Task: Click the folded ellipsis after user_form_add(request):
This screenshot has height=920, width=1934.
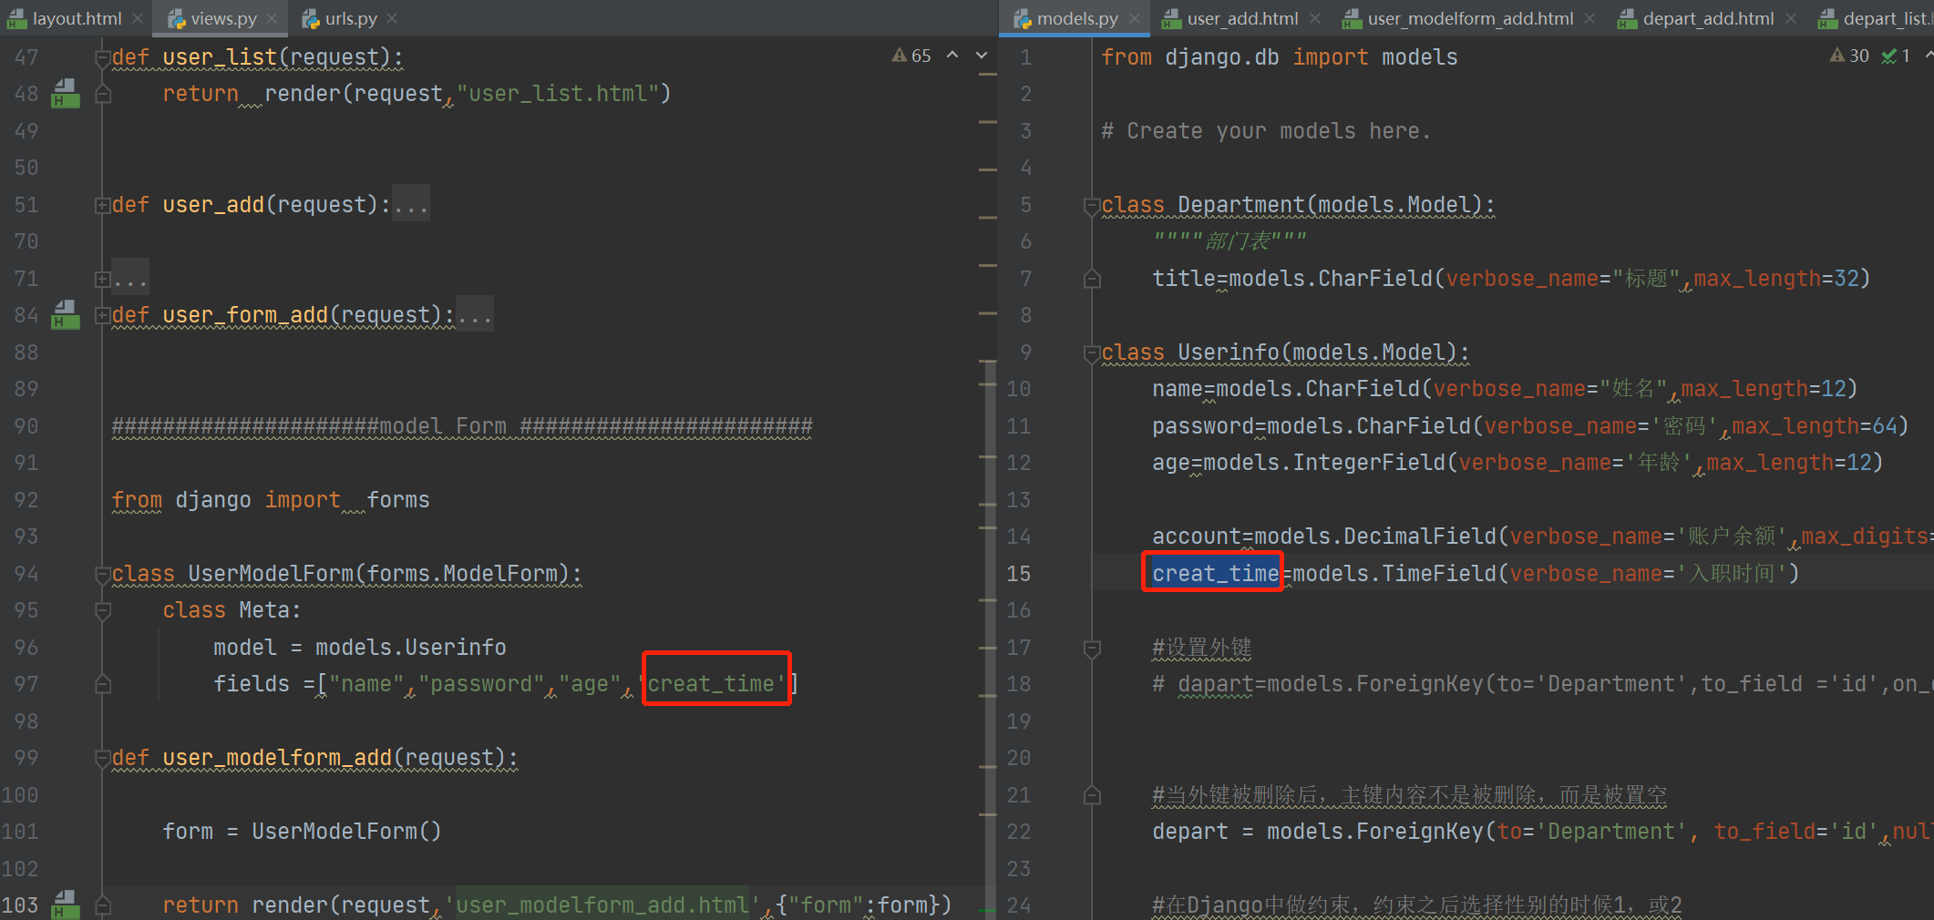Action: point(475,315)
